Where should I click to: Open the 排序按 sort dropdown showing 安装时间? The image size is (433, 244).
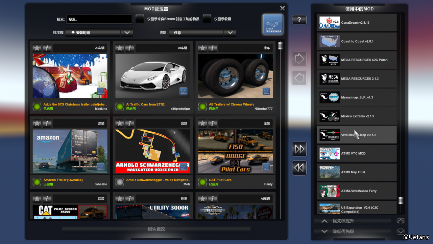click(x=99, y=33)
